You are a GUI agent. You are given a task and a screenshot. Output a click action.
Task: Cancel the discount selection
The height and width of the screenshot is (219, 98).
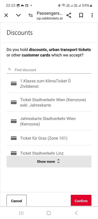click(16, 200)
